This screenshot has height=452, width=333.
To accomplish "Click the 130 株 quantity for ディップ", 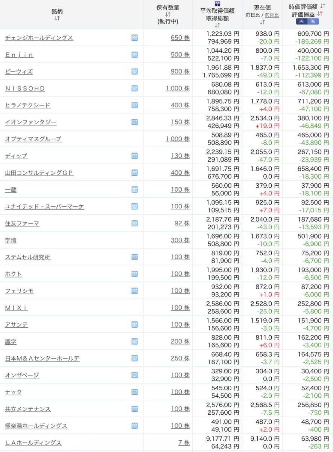I will click(x=180, y=156).
